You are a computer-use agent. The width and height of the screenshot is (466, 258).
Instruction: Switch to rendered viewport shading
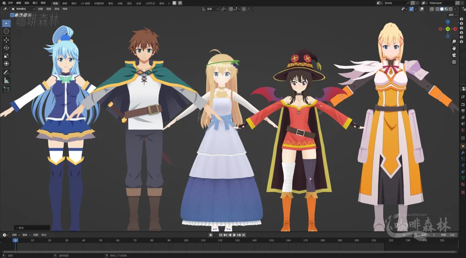click(451, 9)
